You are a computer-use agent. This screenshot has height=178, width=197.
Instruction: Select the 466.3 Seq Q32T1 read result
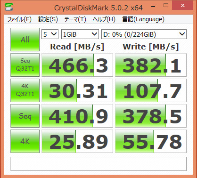pos(77,65)
